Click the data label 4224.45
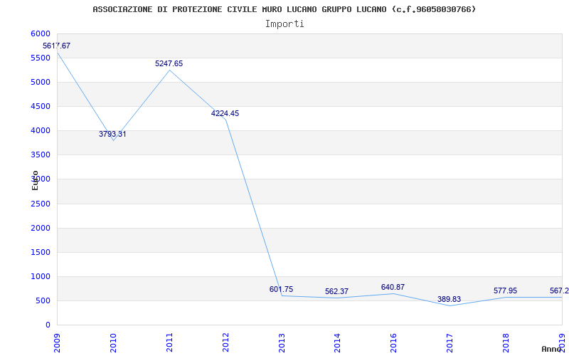This screenshot has width=569, height=356. (225, 113)
